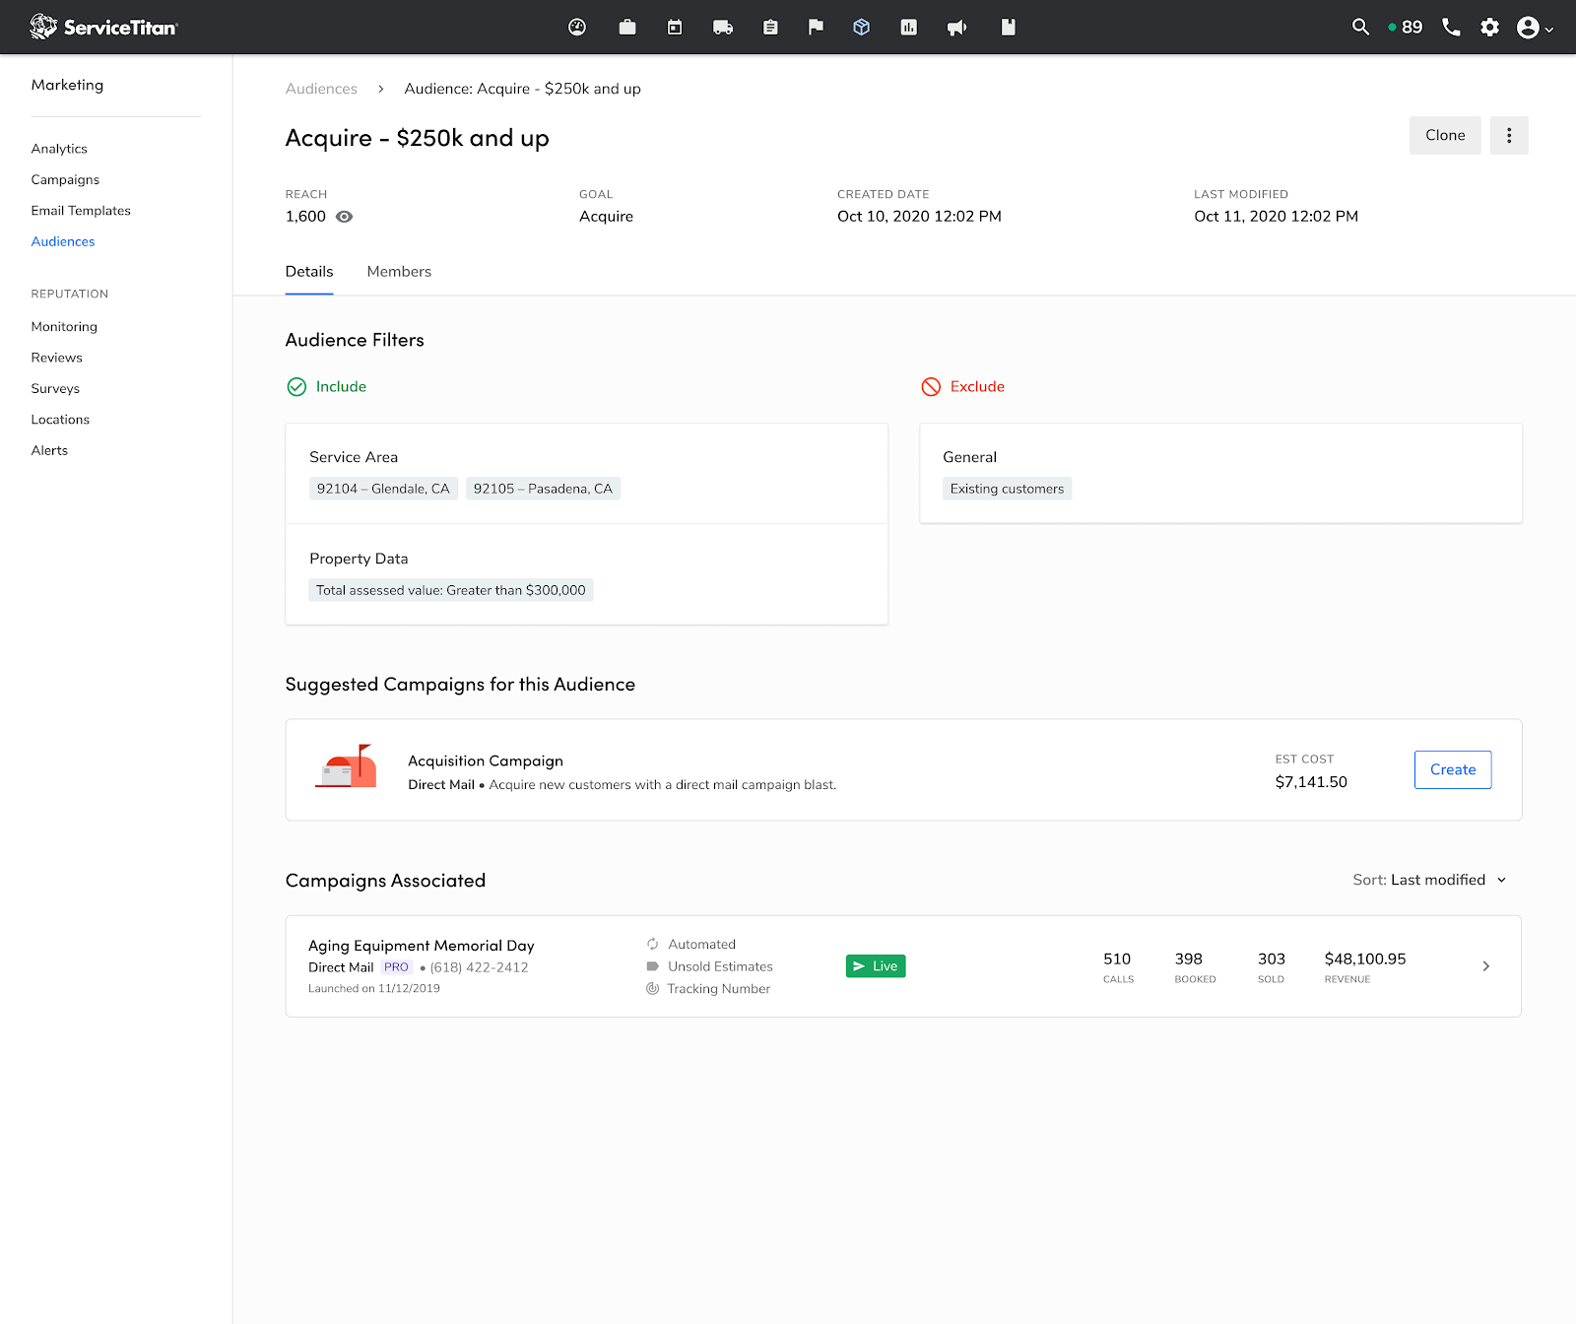Open the three-dot more options menu

point(1509,135)
